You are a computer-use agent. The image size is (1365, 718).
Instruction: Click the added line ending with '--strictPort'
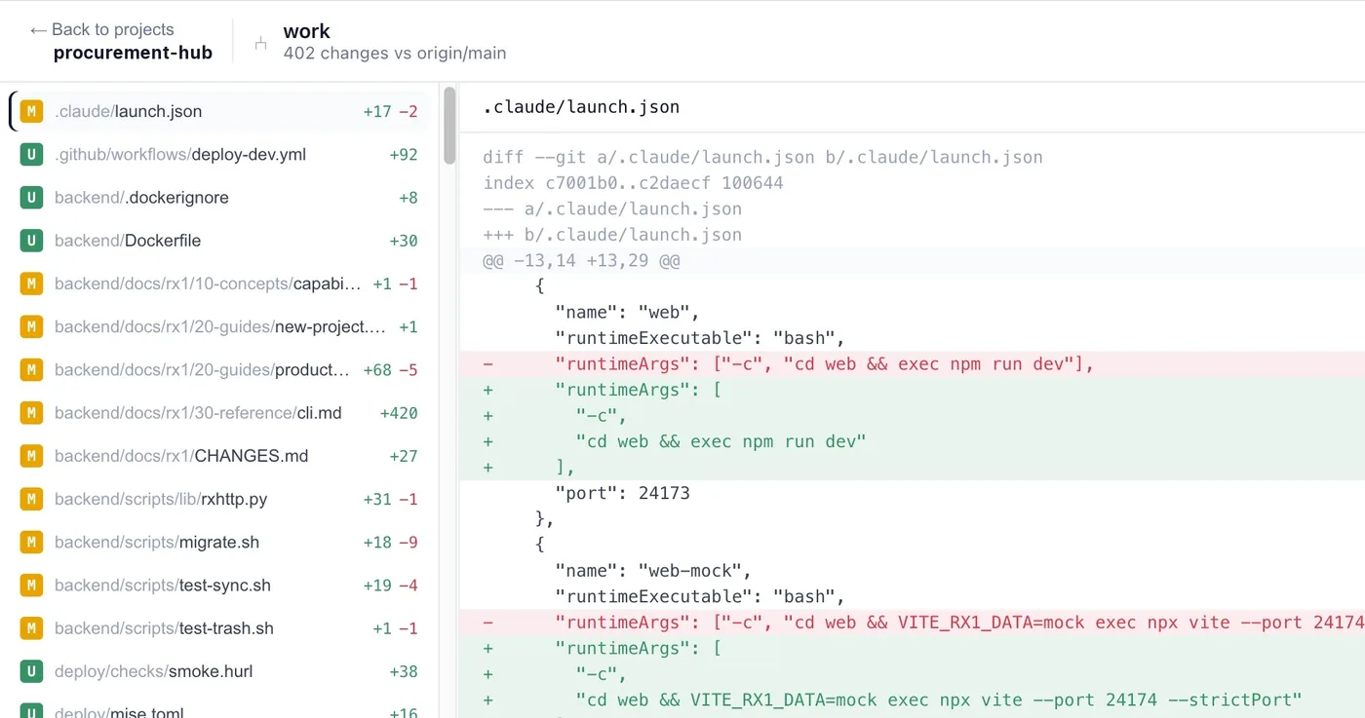912,699
